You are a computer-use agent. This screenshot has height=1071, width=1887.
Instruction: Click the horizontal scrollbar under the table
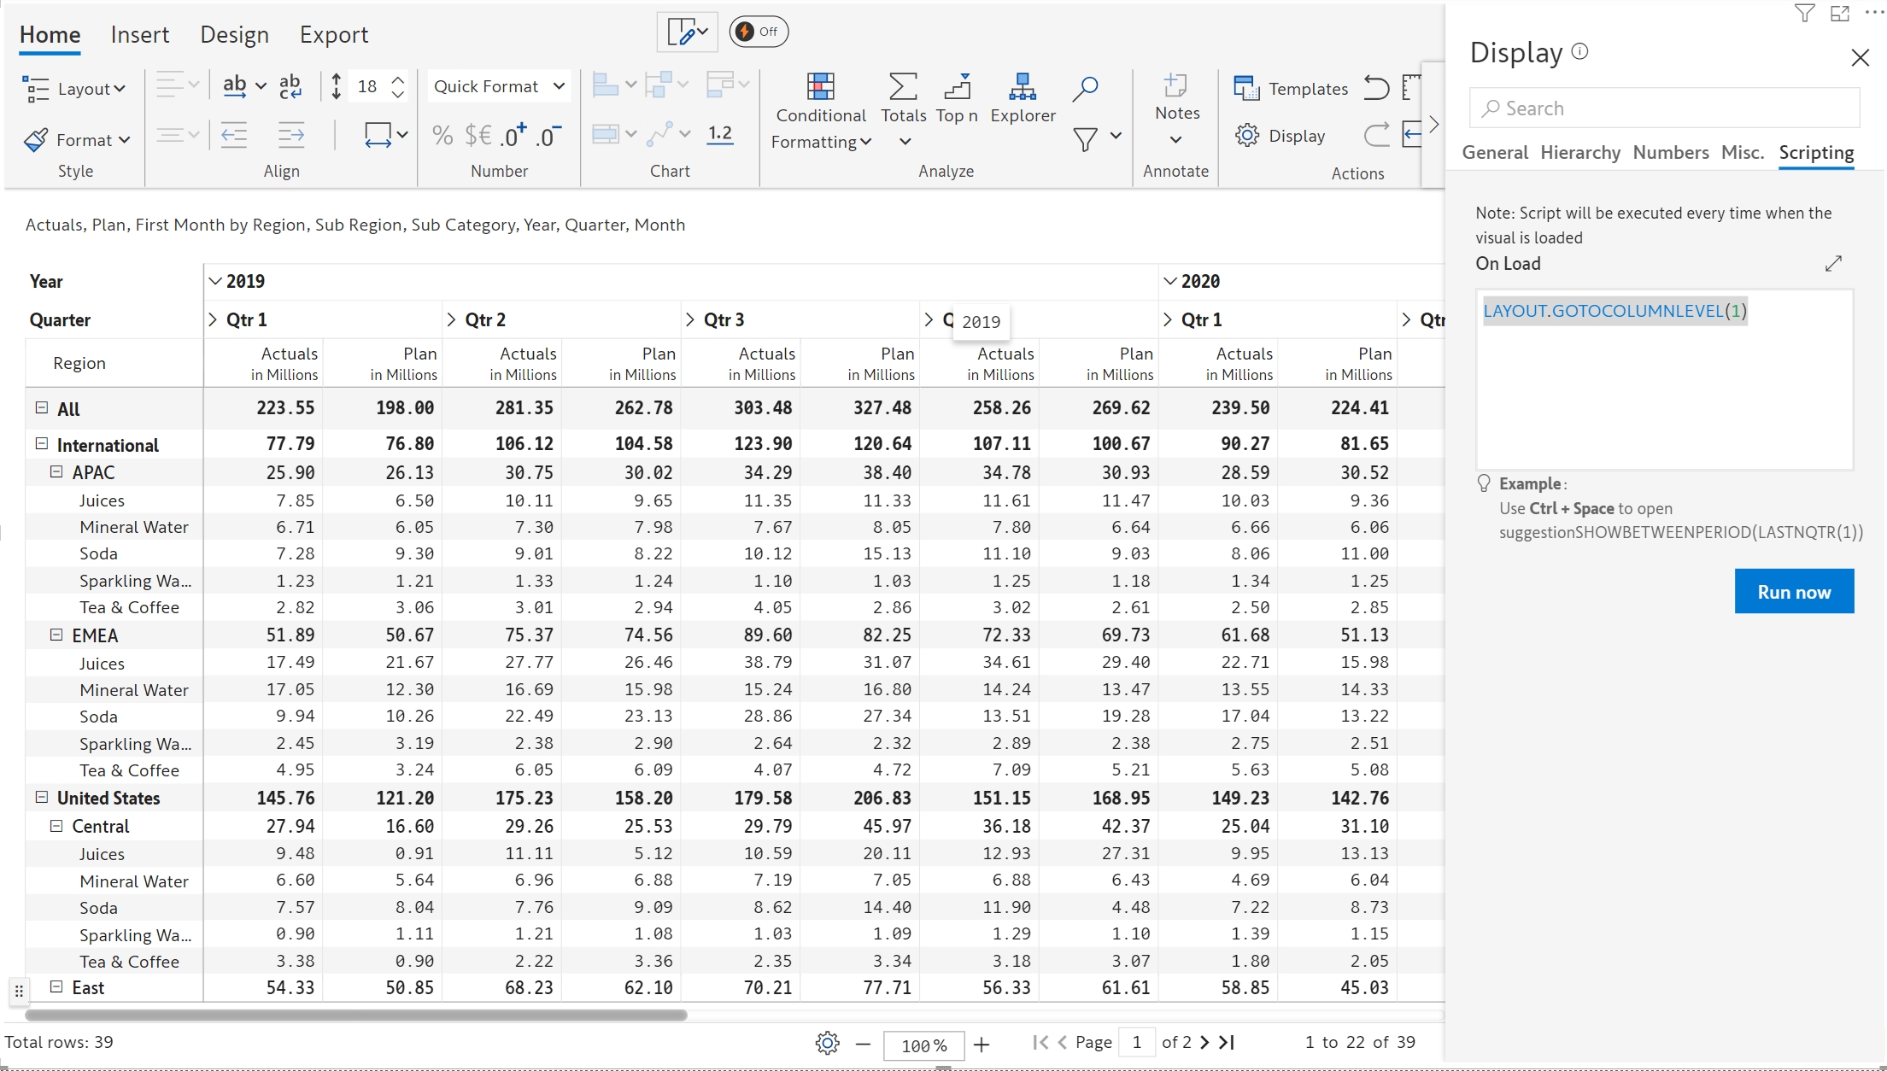pos(355,1015)
